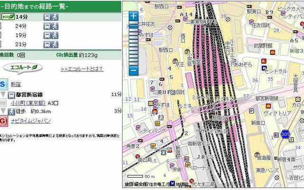Open the ナビタイムジャパン destination link
304x190 pixels.
click(x=30, y=121)
